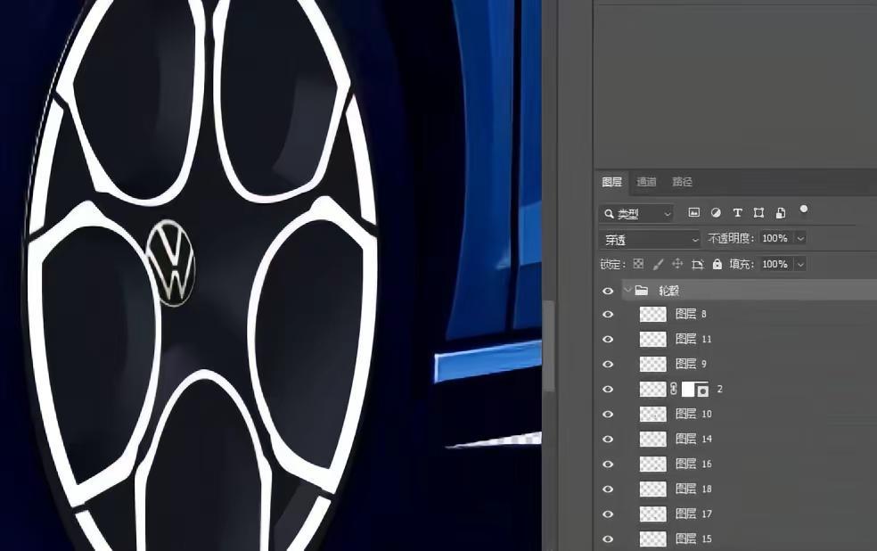
Task: Hide 图层 11 via eye icon
Action: [608, 340]
